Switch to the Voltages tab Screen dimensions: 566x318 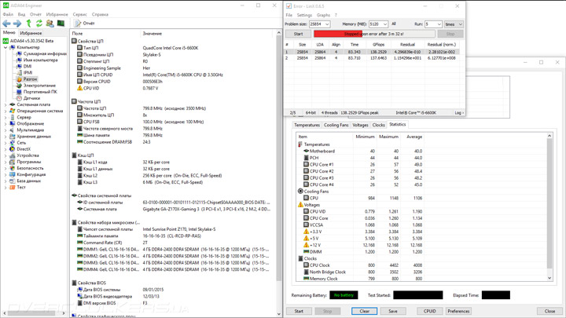[360, 125]
